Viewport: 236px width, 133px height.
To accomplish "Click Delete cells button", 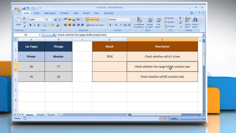I will point(170,22).
